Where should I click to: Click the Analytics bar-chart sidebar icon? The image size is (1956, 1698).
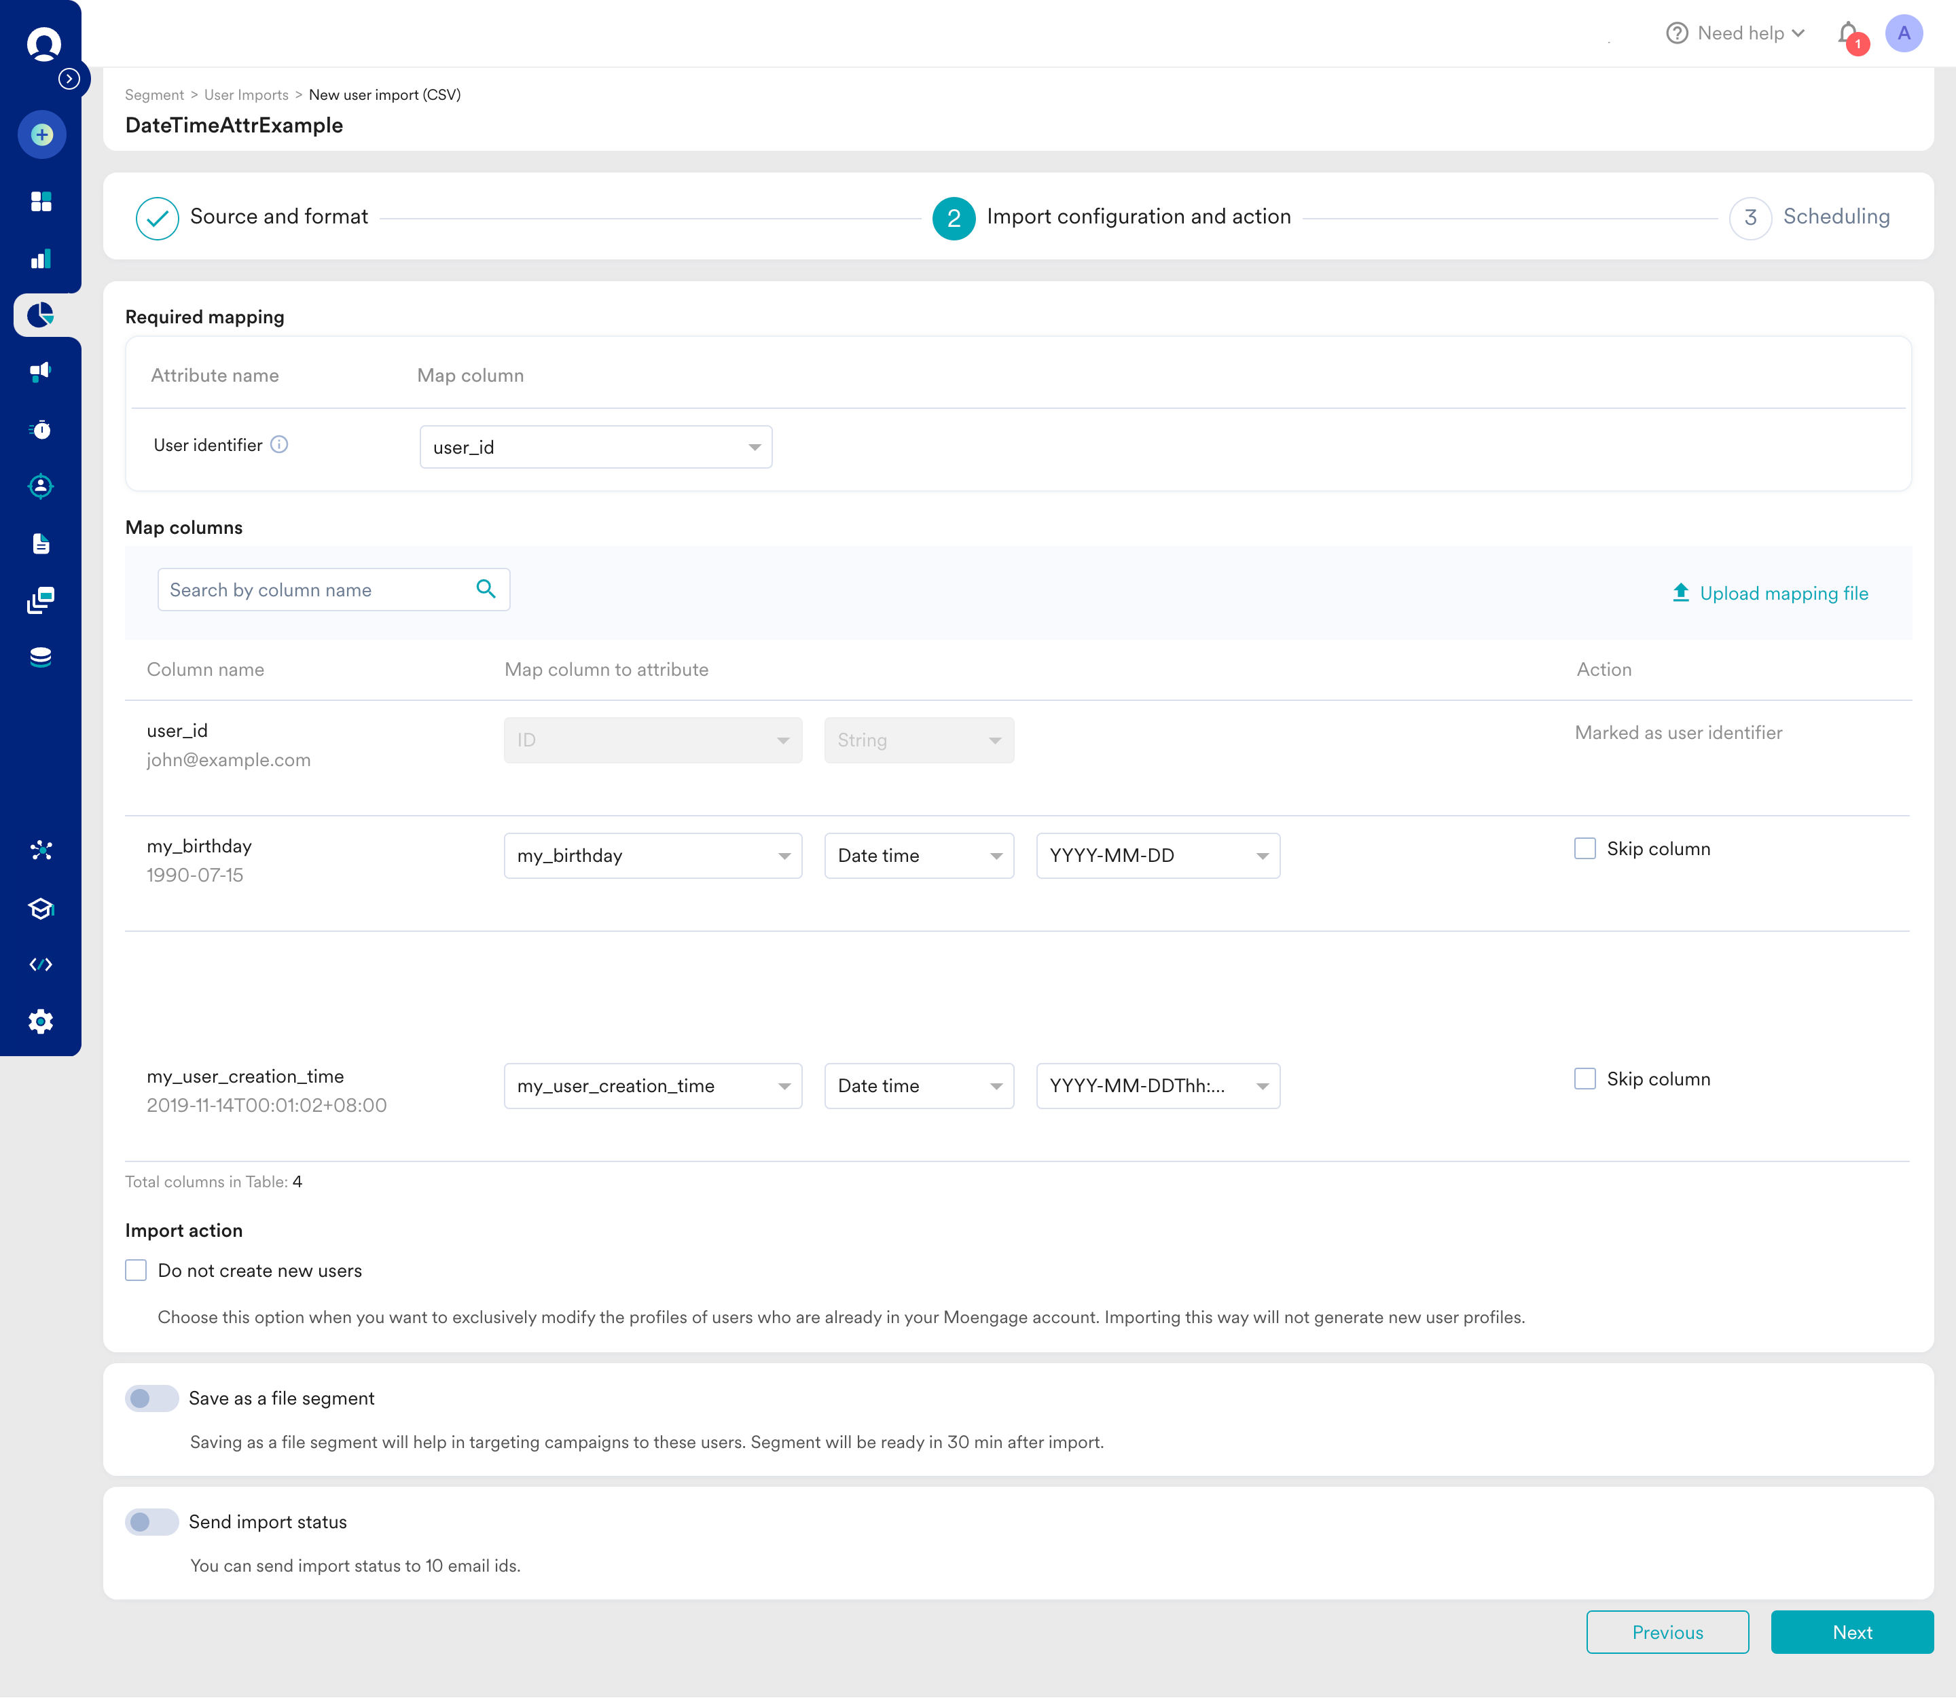point(41,259)
